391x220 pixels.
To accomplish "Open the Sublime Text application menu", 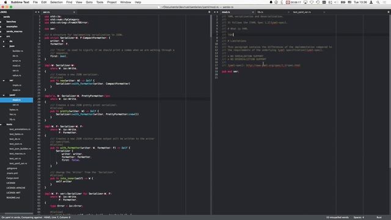I will (x=20, y=2).
